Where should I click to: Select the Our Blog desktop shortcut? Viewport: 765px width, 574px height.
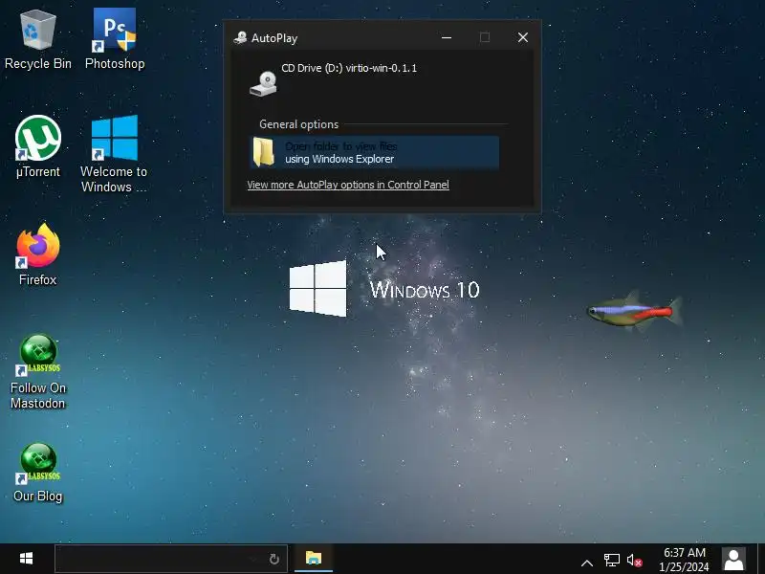[37, 473]
